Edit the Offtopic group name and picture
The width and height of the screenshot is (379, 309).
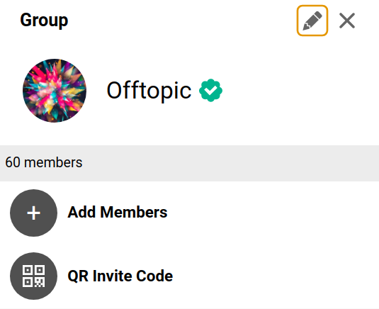(312, 21)
